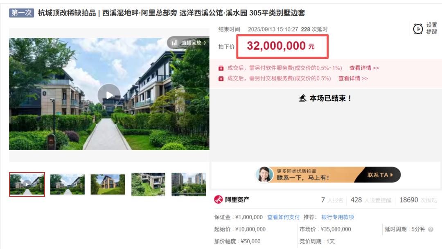Select the fourth thumbnail aerial garden view
The image size is (442, 249).
[148, 185]
